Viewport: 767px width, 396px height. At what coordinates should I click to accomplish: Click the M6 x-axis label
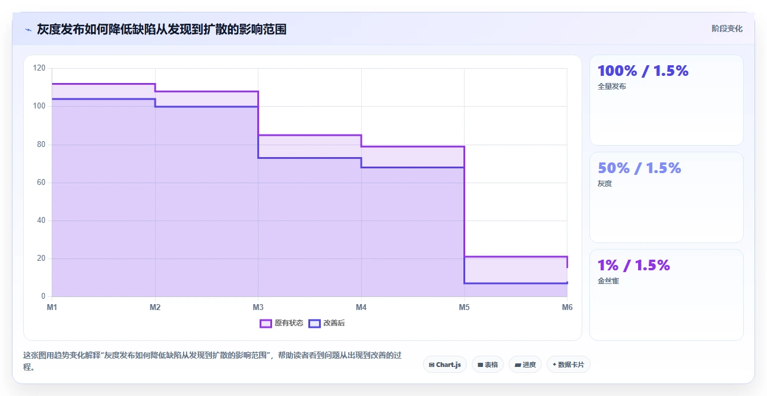[x=567, y=307]
